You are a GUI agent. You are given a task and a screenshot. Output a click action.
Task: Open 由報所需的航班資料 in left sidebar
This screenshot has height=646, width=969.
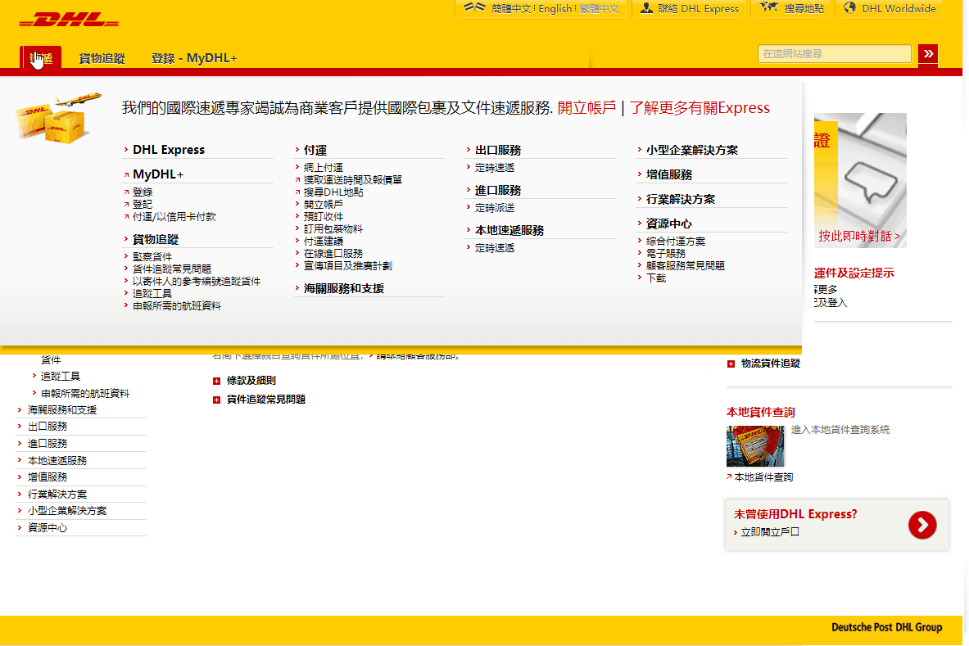84,393
